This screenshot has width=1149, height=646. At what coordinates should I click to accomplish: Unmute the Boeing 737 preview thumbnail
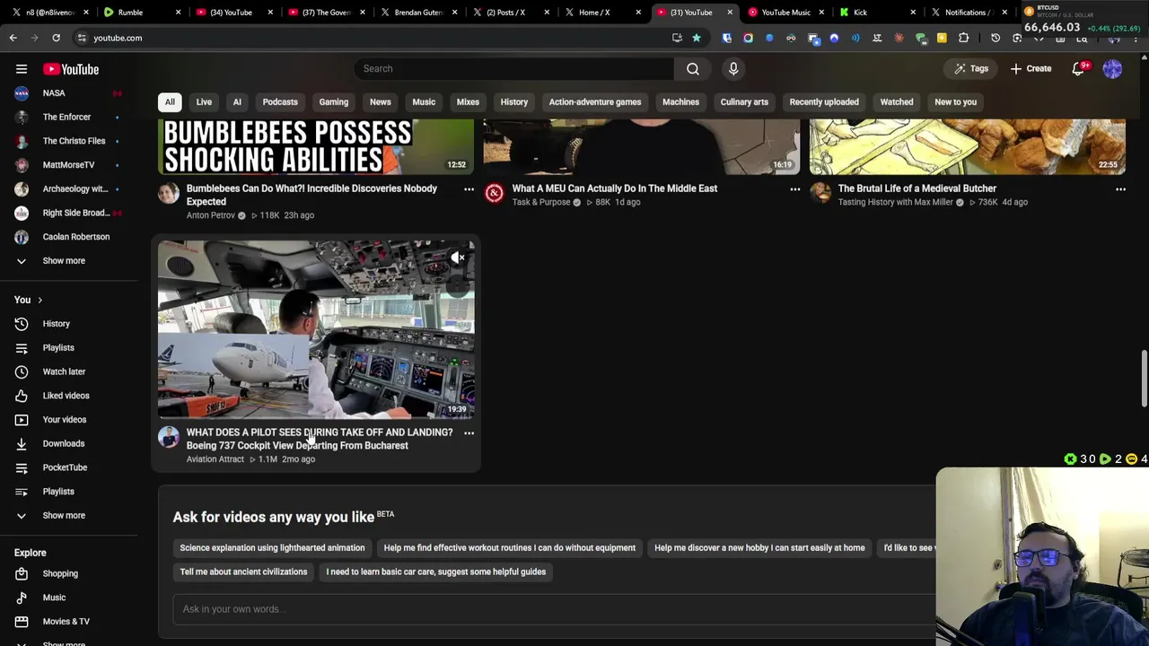click(x=458, y=258)
